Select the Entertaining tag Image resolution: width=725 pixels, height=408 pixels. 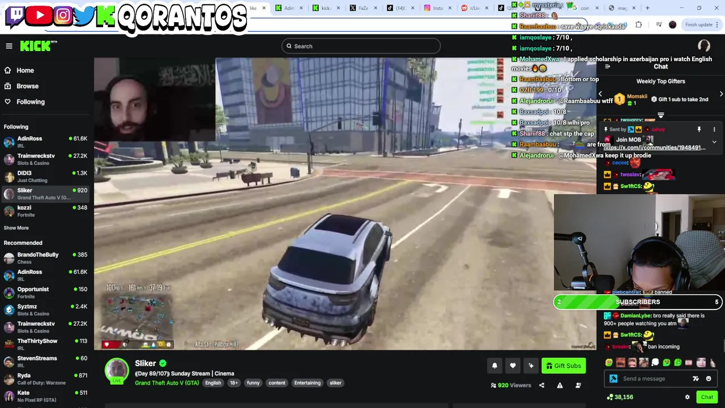[307, 383]
